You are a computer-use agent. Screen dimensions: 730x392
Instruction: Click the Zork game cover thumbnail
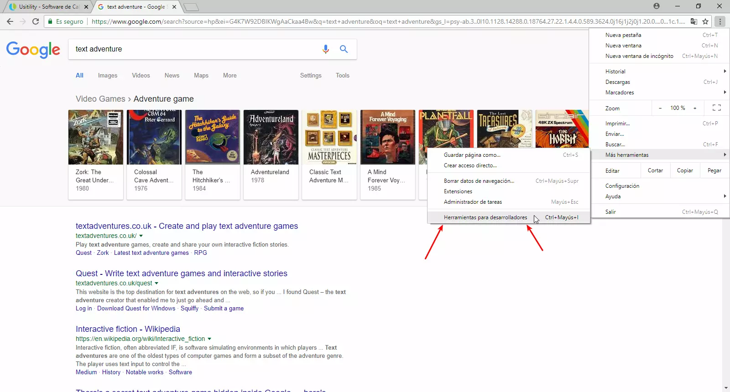pos(96,137)
